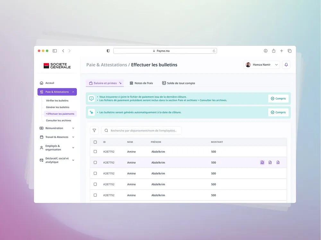The height and width of the screenshot is (240, 321).
Task: Select Effectuer les paiements submenu item
Action: pyautogui.click(x=60, y=114)
